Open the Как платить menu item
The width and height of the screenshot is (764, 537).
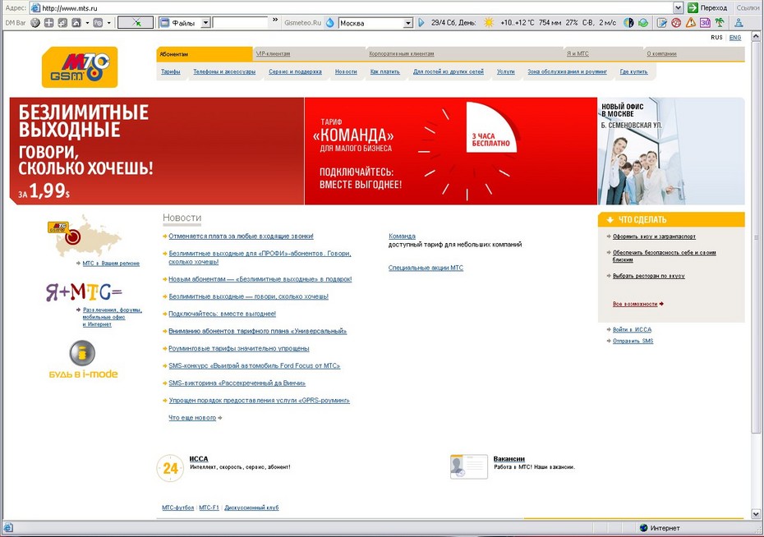coord(385,71)
